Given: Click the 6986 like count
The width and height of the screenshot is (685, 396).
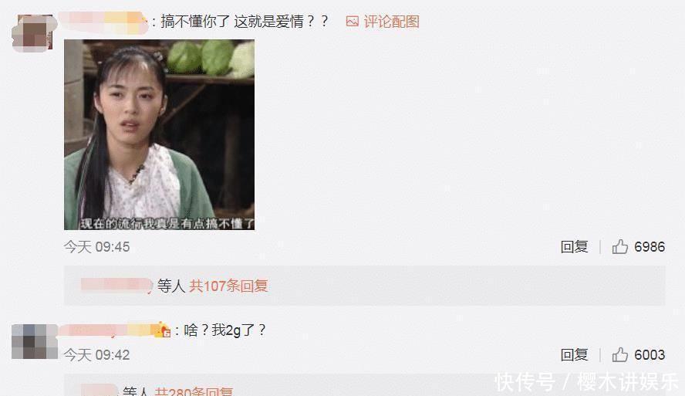Looking at the screenshot, I should click(x=650, y=247).
